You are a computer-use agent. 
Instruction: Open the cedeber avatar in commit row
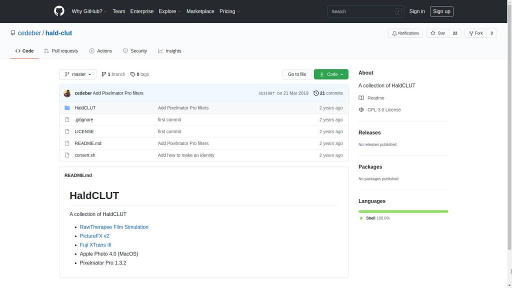(x=67, y=93)
